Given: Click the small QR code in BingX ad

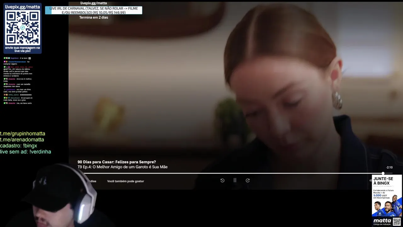Looking at the screenshot, I should 397,222.
